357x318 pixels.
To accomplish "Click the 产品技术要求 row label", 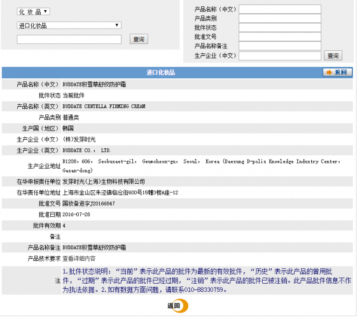I will click(x=44, y=259).
